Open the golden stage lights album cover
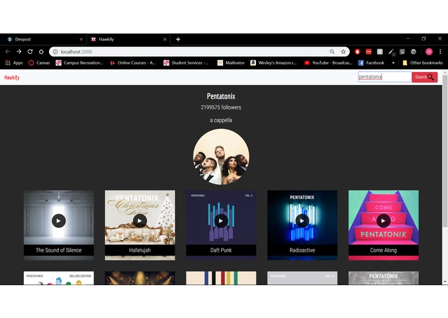 140,278
